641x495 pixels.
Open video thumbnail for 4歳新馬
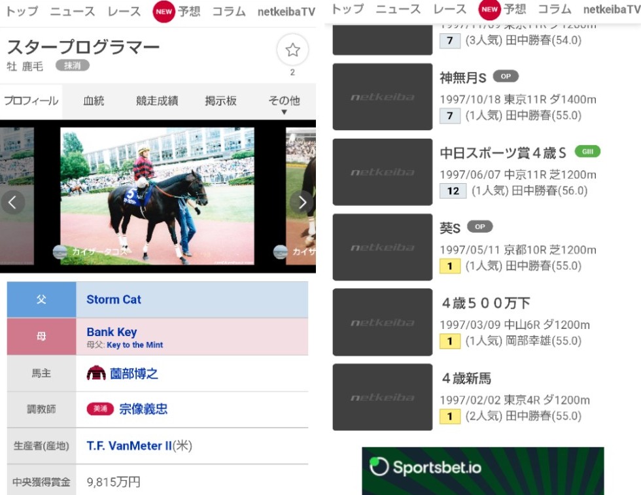point(382,397)
